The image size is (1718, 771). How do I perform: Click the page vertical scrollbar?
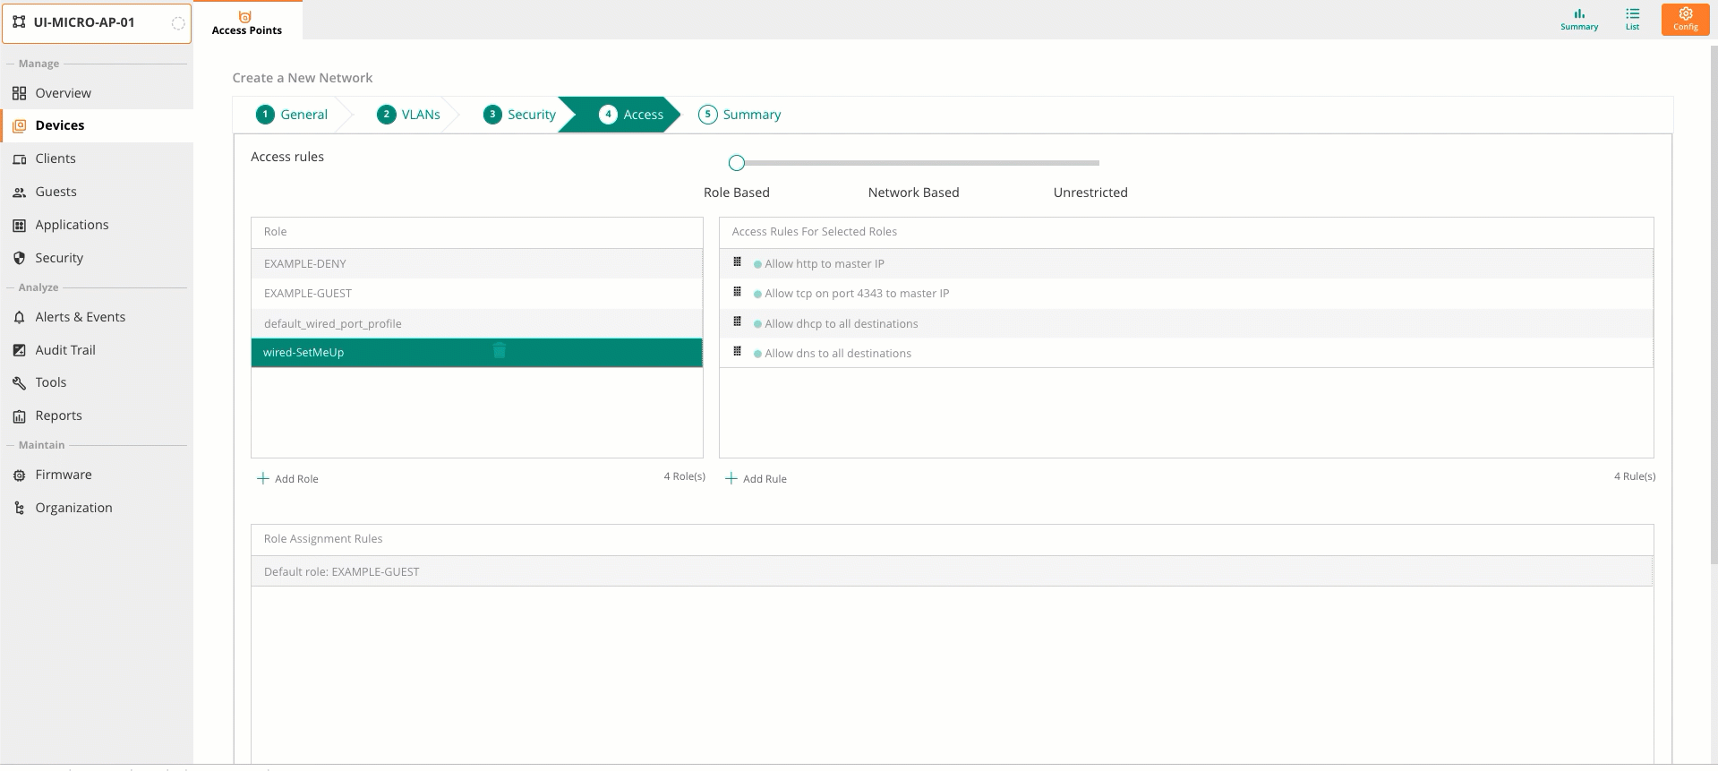click(x=1714, y=304)
